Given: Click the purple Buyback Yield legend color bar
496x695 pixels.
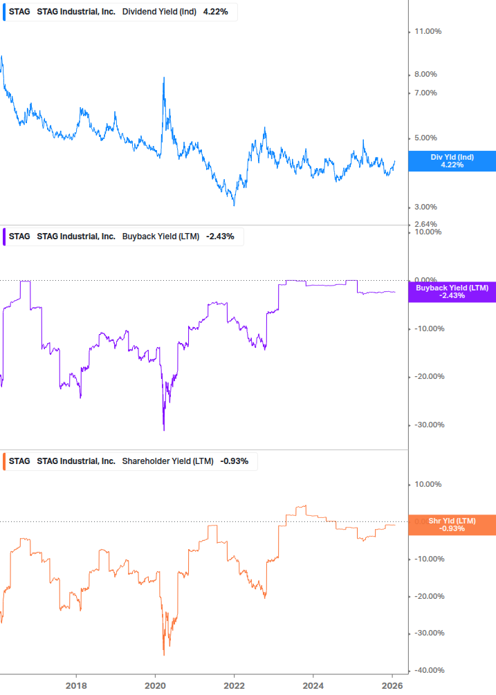Looking at the screenshot, I should (x=4, y=237).
